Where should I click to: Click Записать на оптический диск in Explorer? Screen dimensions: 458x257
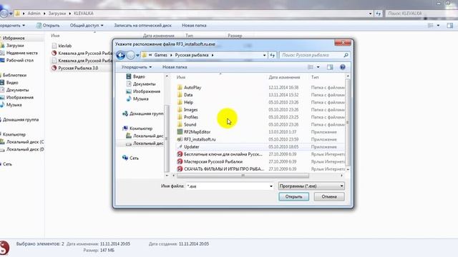pyautogui.click(x=142, y=26)
